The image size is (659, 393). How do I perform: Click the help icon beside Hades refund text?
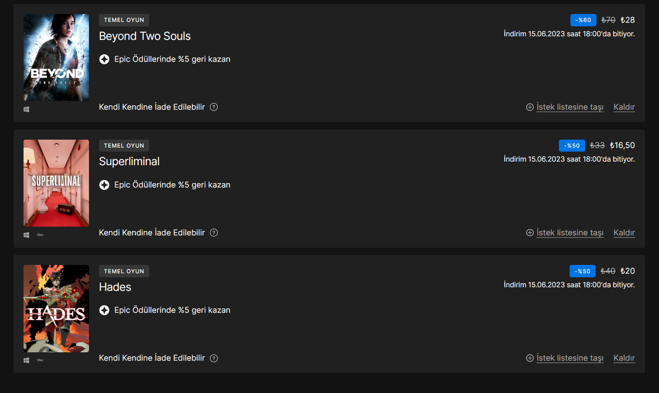tap(214, 358)
